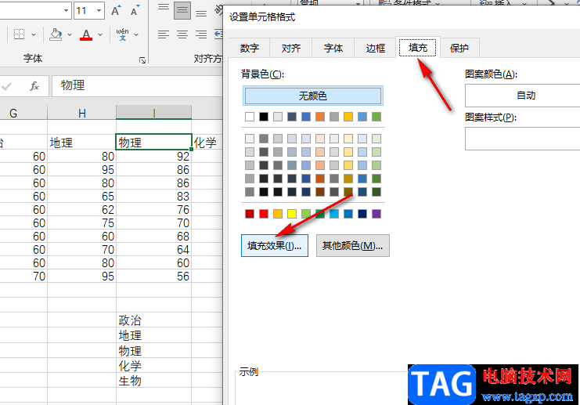Image resolution: width=580 pixels, height=405 pixels.
Task: Switch to the 字体 tab
Action: pos(333,48)
